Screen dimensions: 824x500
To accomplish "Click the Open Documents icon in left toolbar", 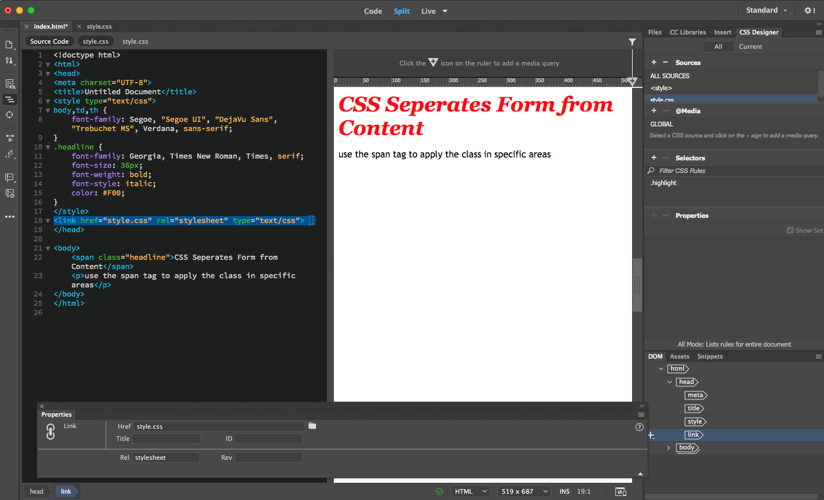I will pos(9,45).
